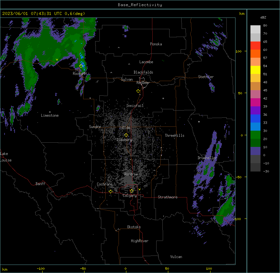280x273 pixels.
Task: Click the -100 tick on bottom axis
Action: click(x=41, y=268)
